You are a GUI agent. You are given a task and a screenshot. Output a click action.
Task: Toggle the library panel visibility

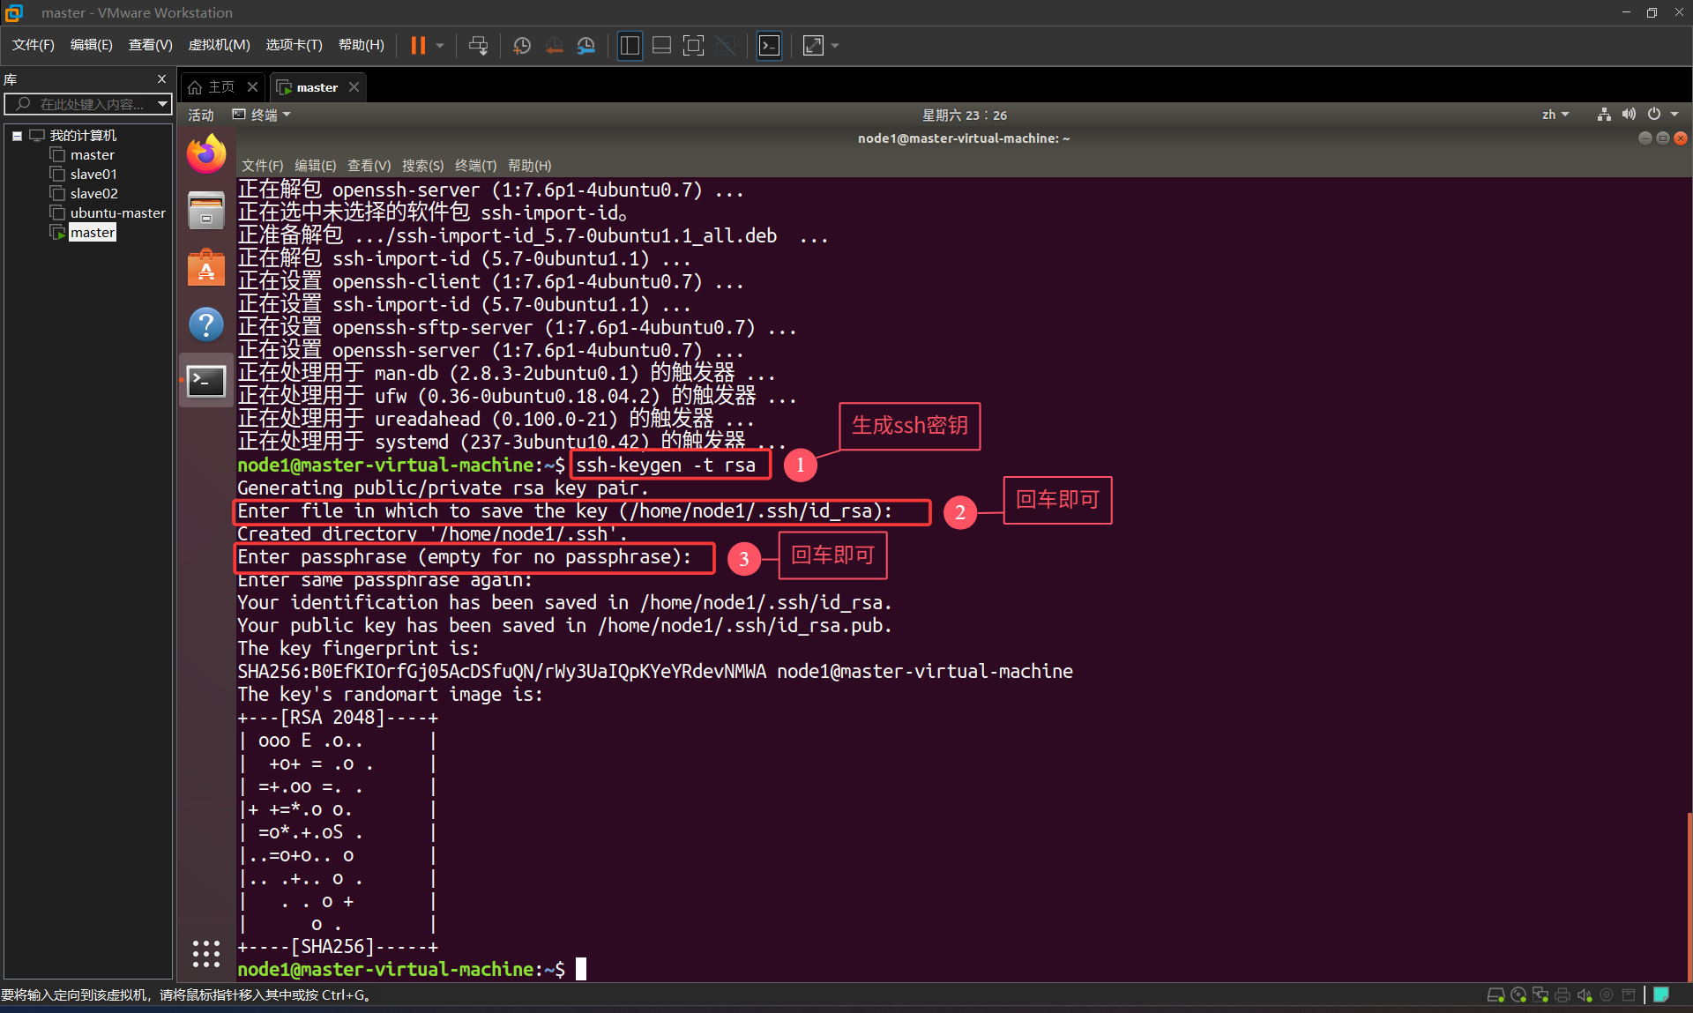pos(630,45)
